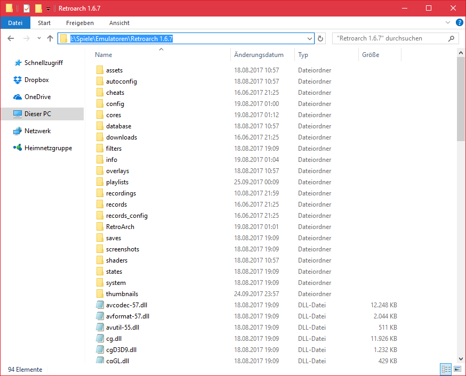Image resolution: width=466 pixels, height=376 pixels.
Task: Go forward with the forward arrow
Action: click(27, 38)
